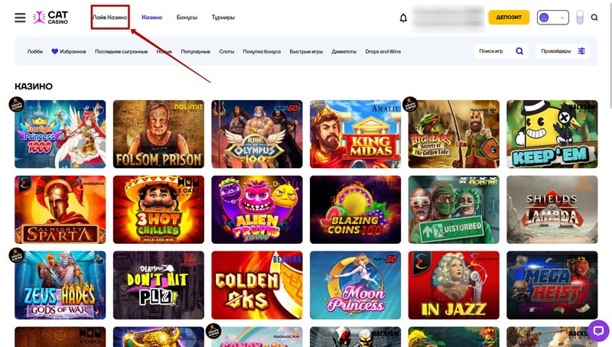The height and width of the screenshot is (347, 612).
Task: Open the Провайдеры filter dropdown
Action: [556, 51]
